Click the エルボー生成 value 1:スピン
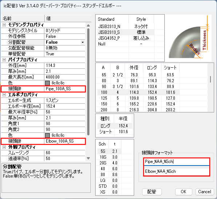This screenshot has height=199, width=217. (65, 100)
